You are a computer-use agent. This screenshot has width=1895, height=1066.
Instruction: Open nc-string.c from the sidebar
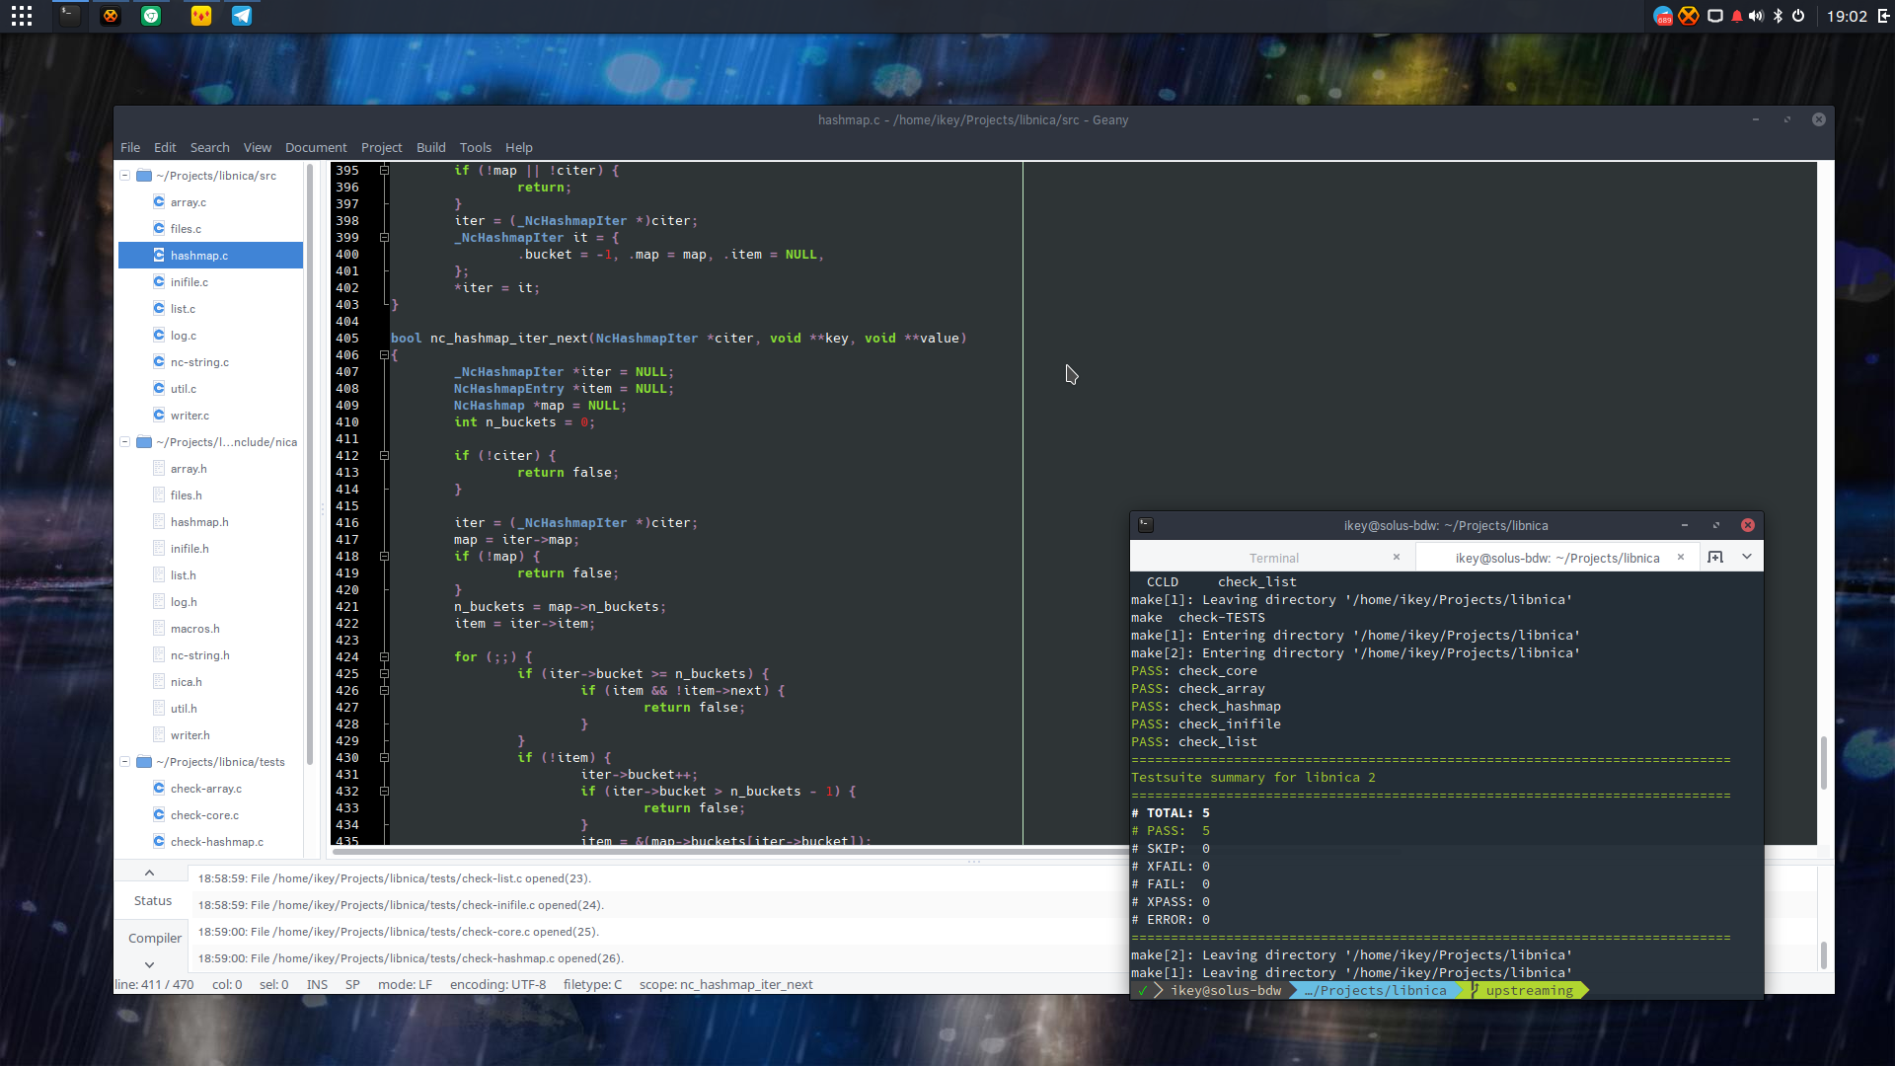[x=199, y=362]
